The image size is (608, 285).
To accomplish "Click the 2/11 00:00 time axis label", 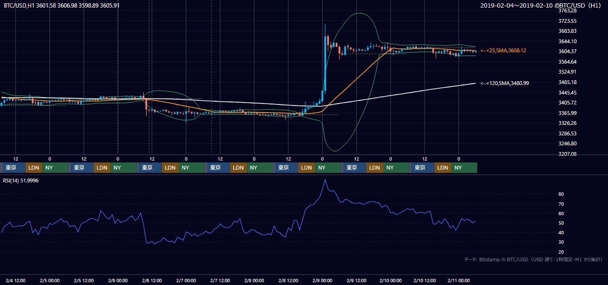I will click(459, 280).
